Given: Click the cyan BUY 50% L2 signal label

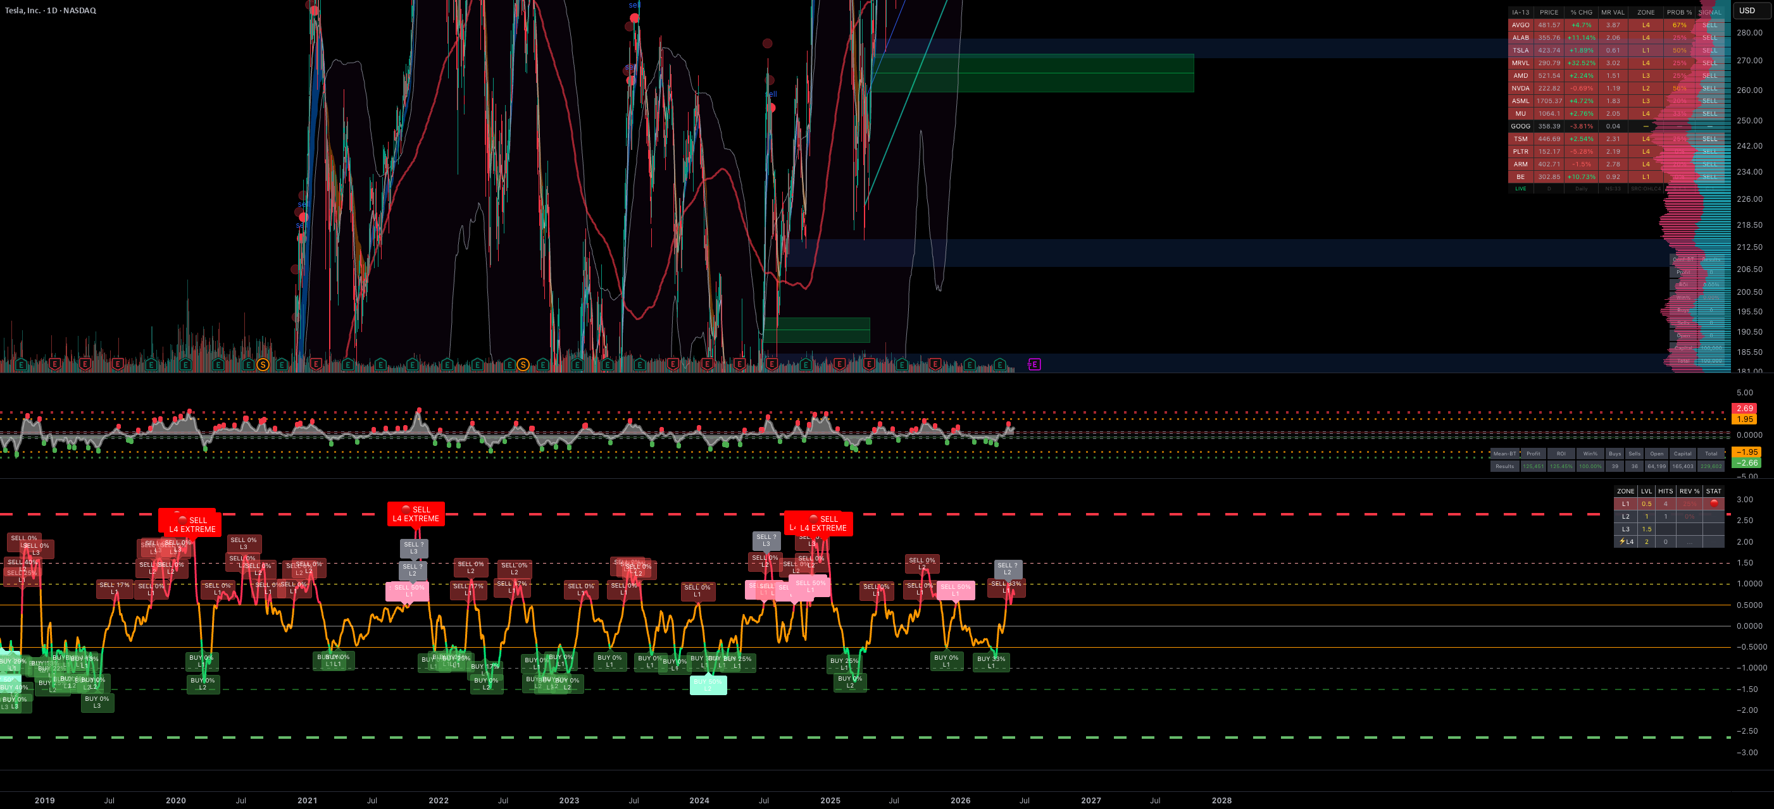Looking at the screenshot, I should [x=708, y=685].
